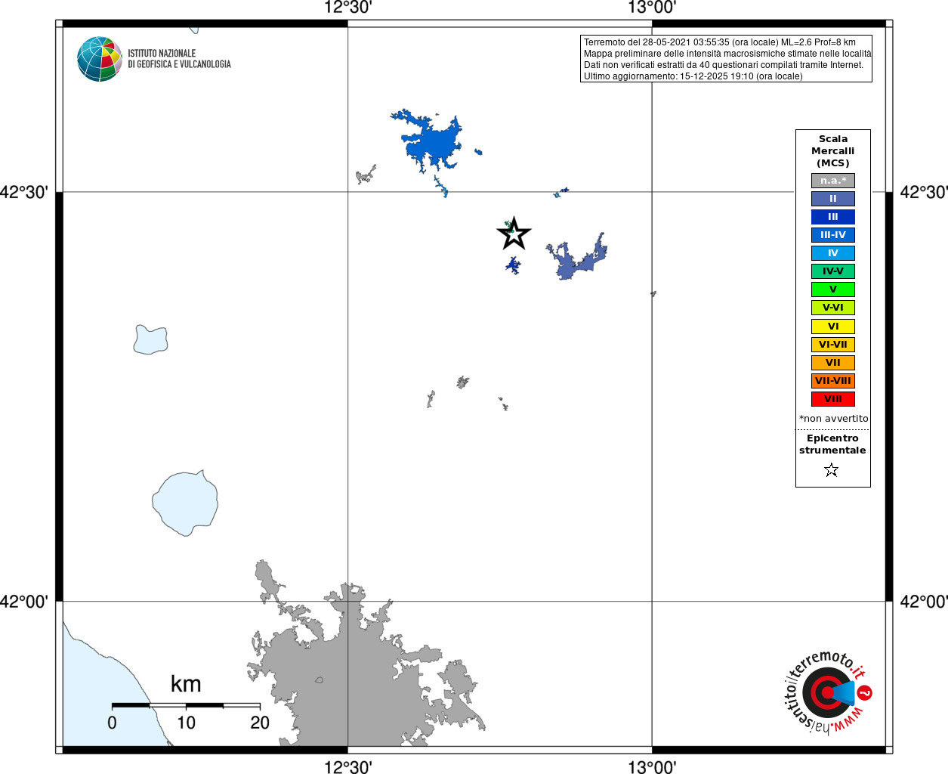The width and height of the screenshot is (948, 774).
Task: Select the IV light blue legend swatch
Action: coord(833,253)
